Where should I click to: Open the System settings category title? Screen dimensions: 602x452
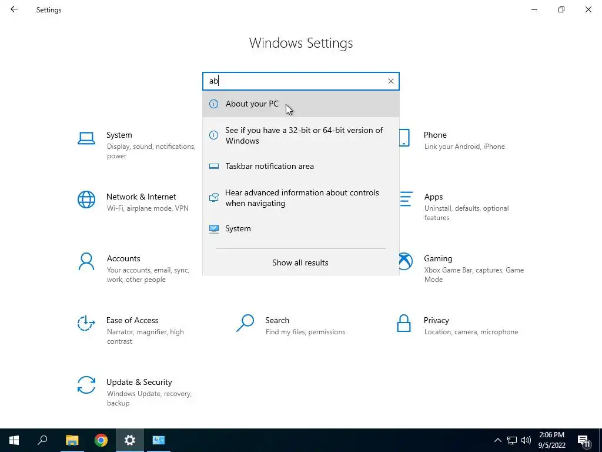[x=119, y=135]
